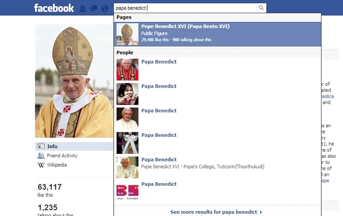Open notifications globe icon

[105, 8]
